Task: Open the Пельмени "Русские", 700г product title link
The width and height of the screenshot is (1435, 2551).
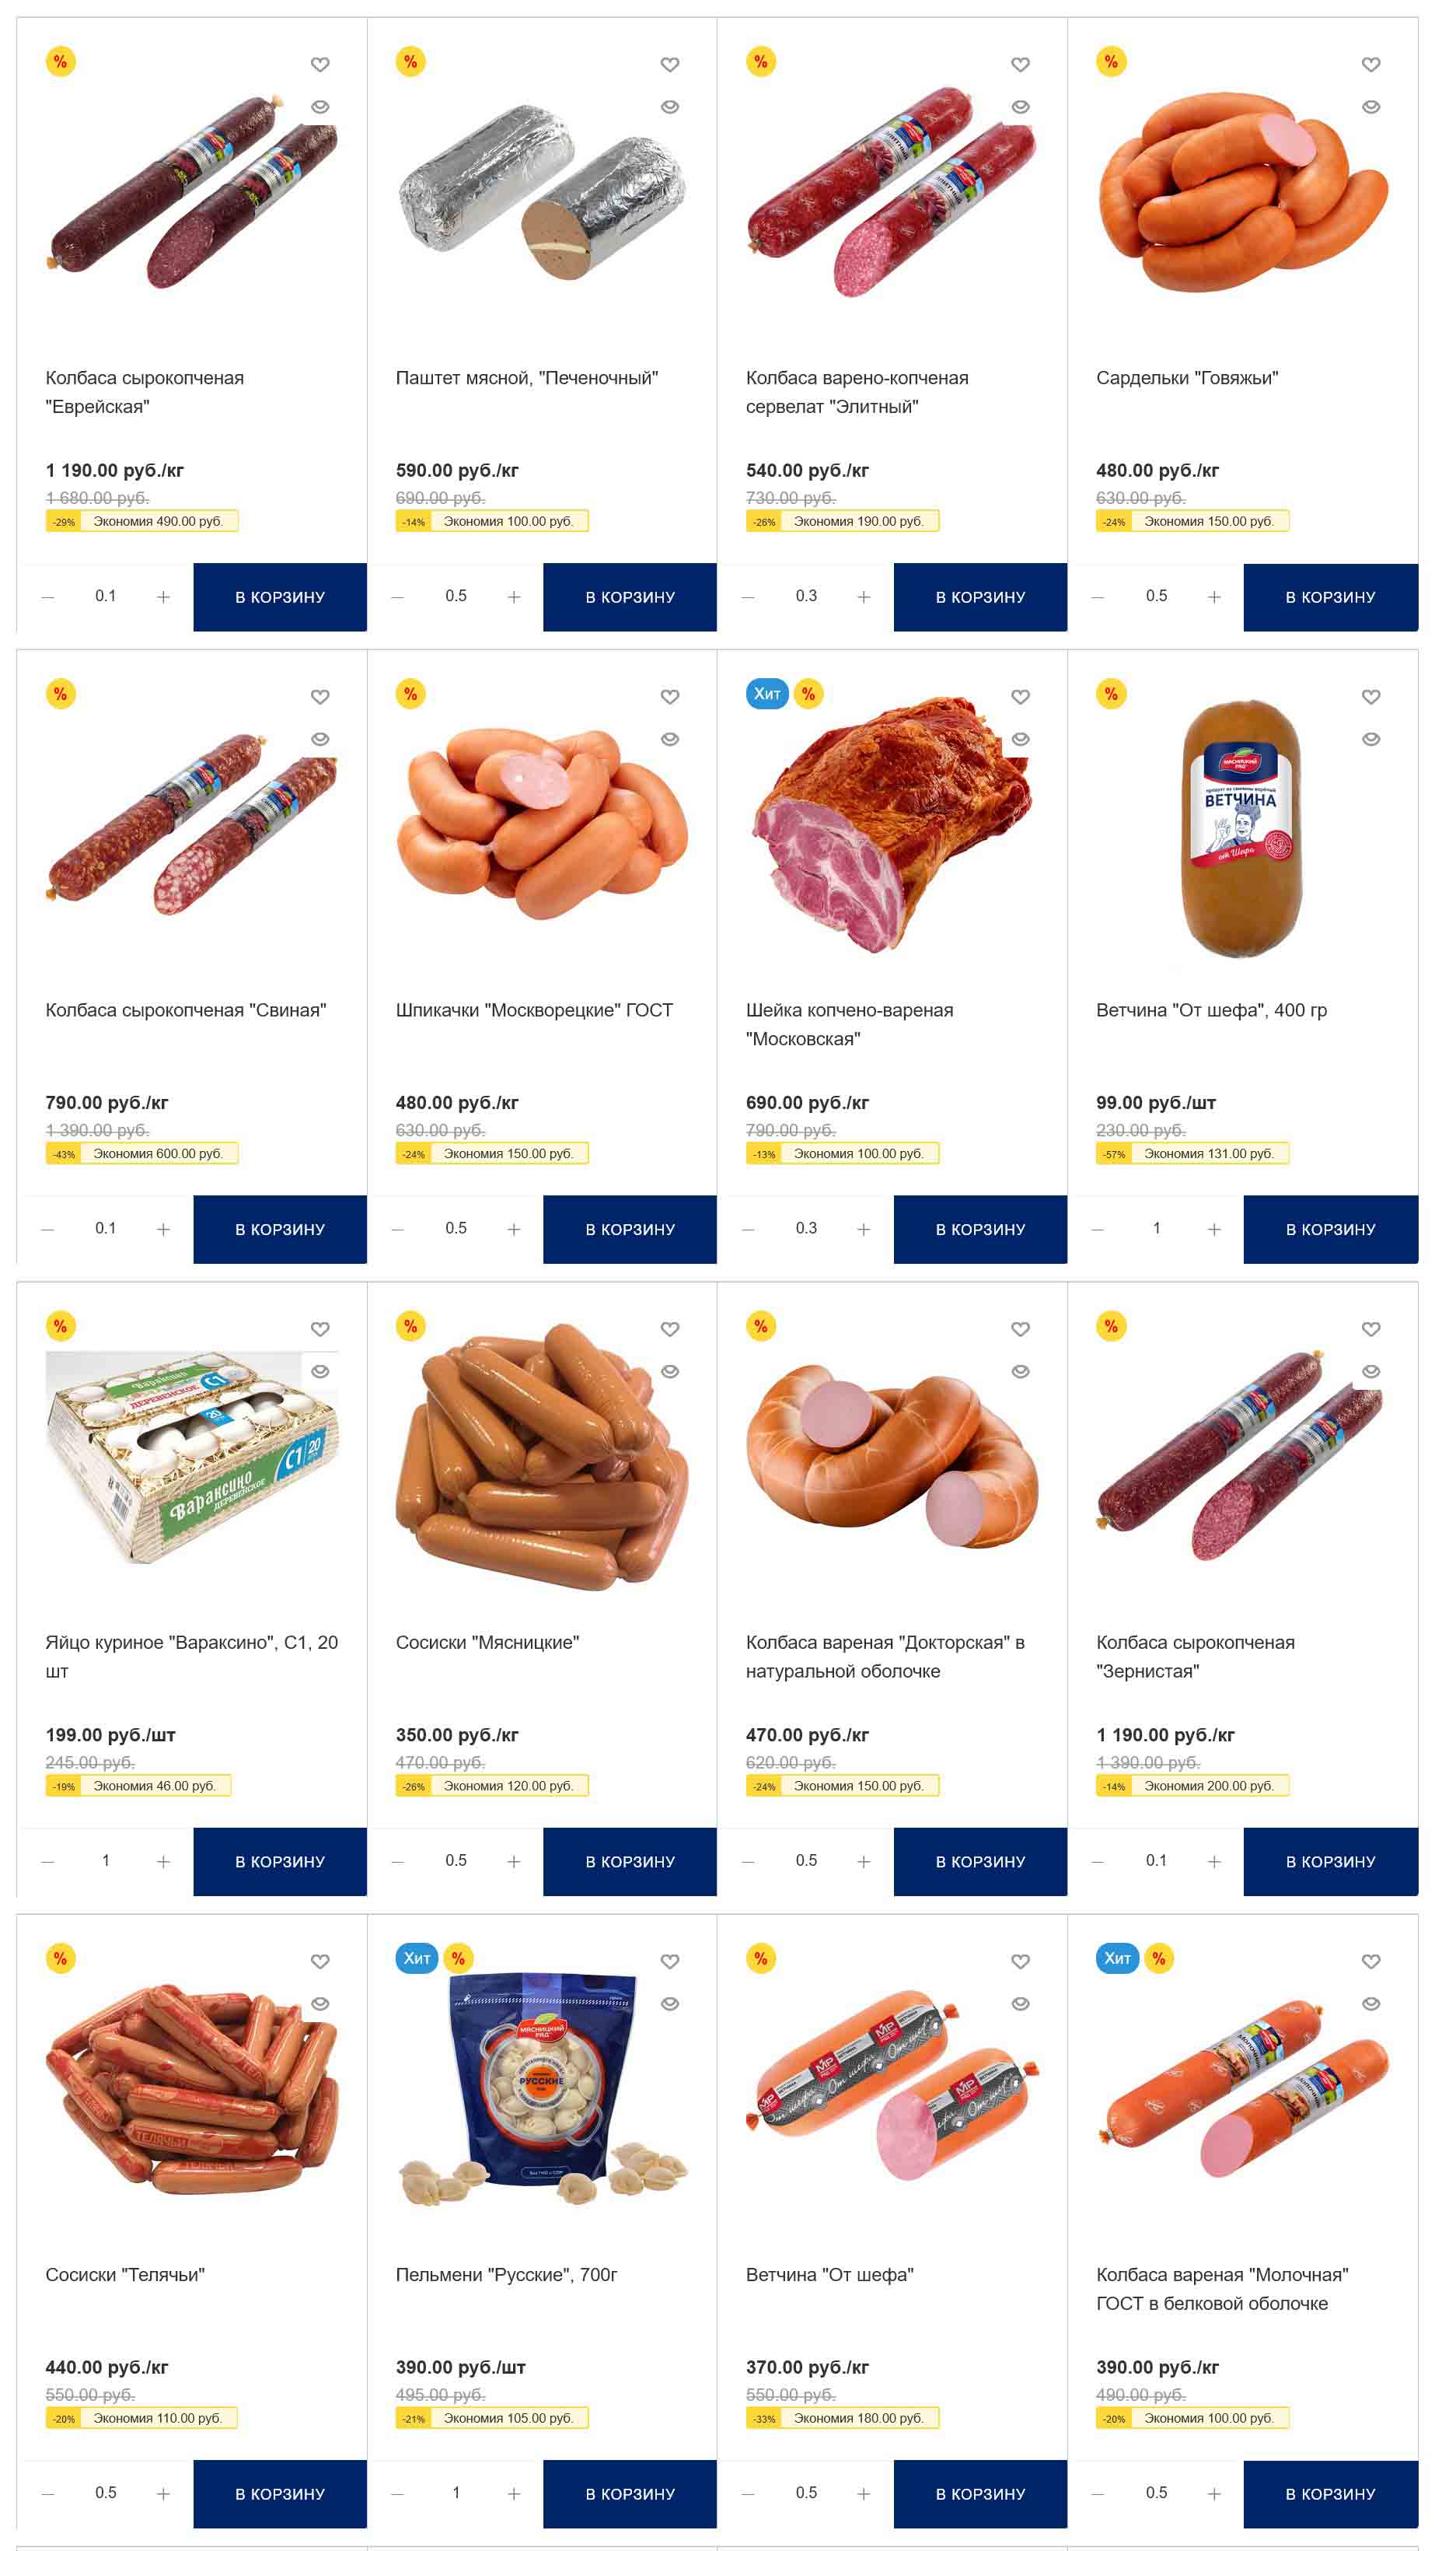Action: click(x=506, y=2275)
